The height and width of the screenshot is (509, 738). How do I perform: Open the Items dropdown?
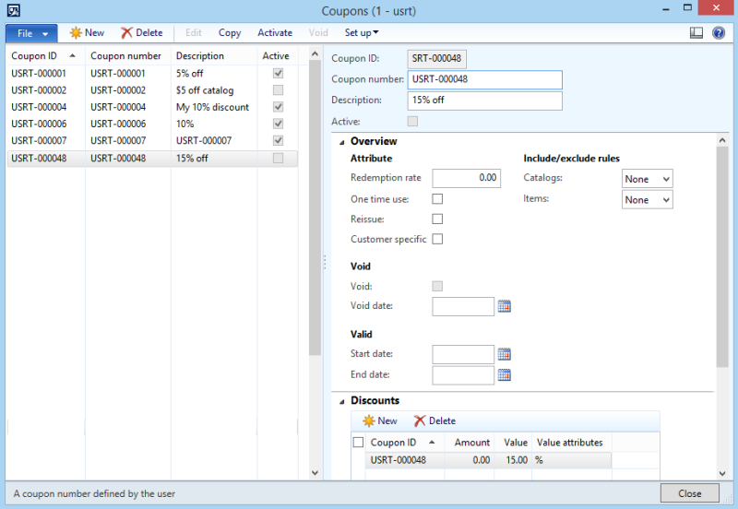point(647,199)
